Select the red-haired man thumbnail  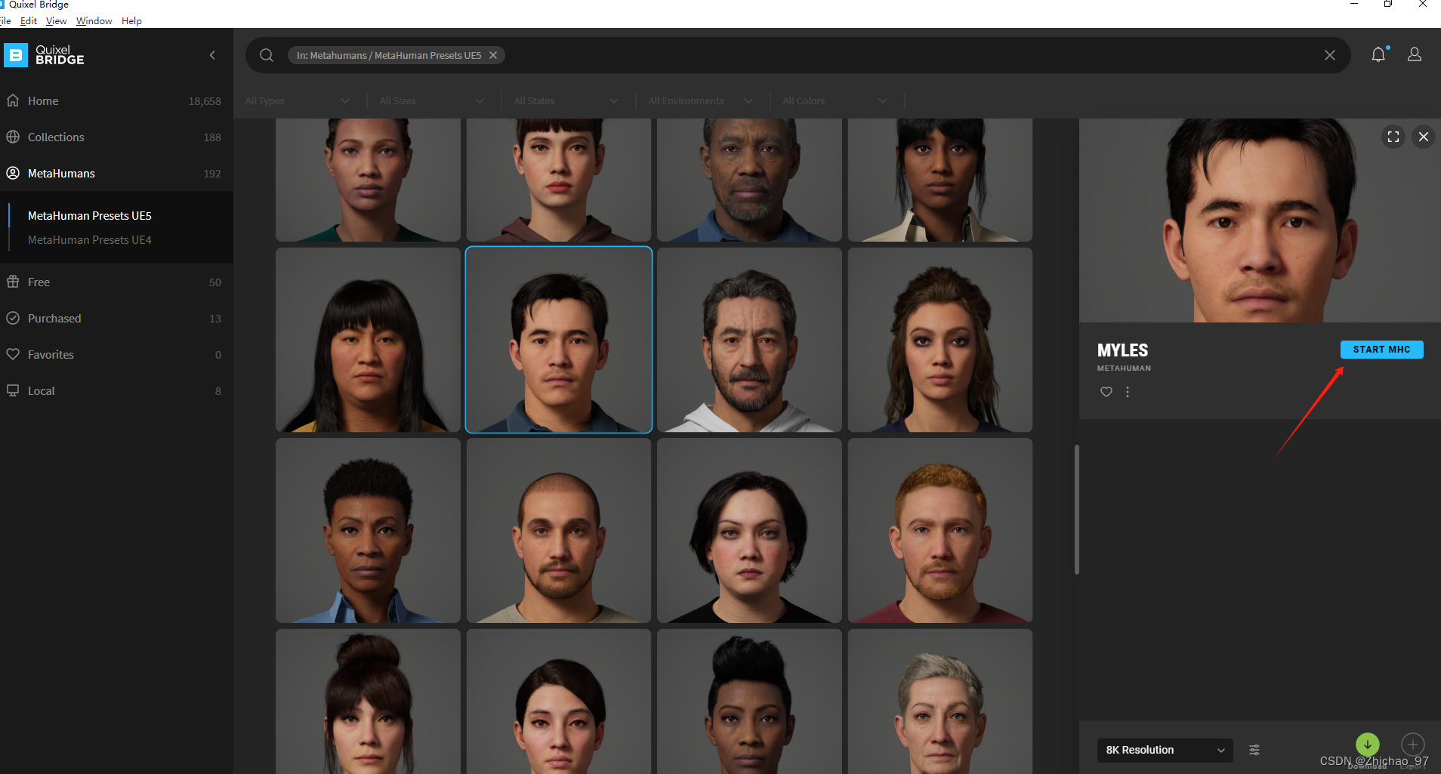940,531
